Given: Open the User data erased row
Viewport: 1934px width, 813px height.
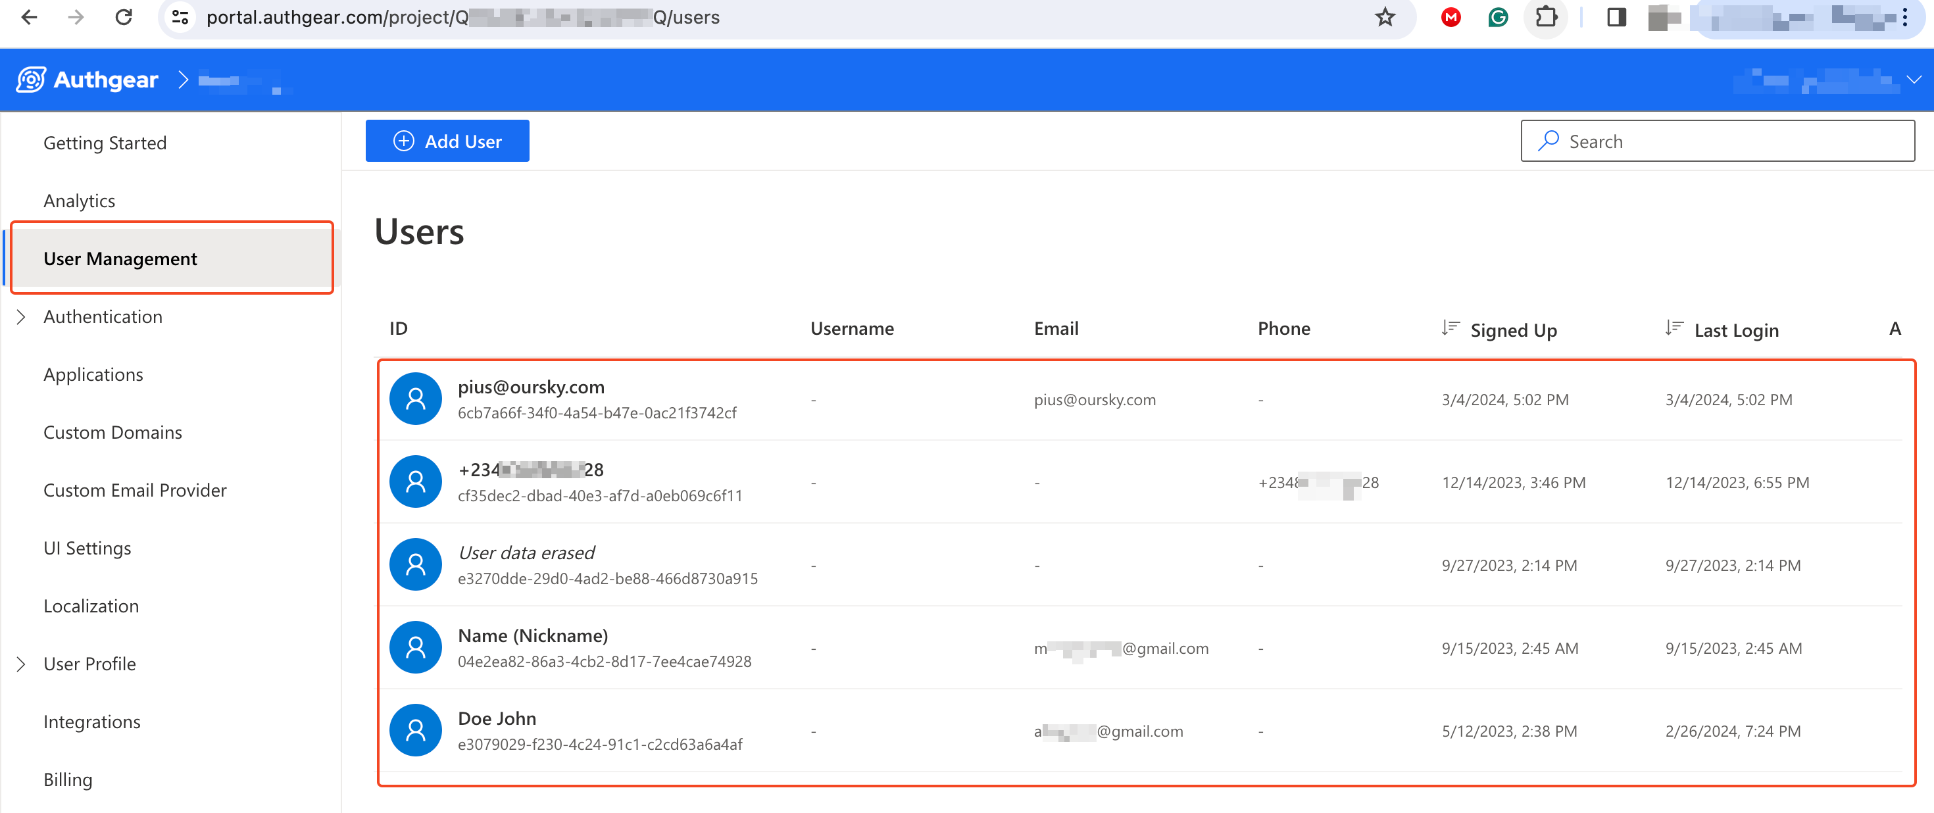Looking at the screenshot, I should coord(526,553).
